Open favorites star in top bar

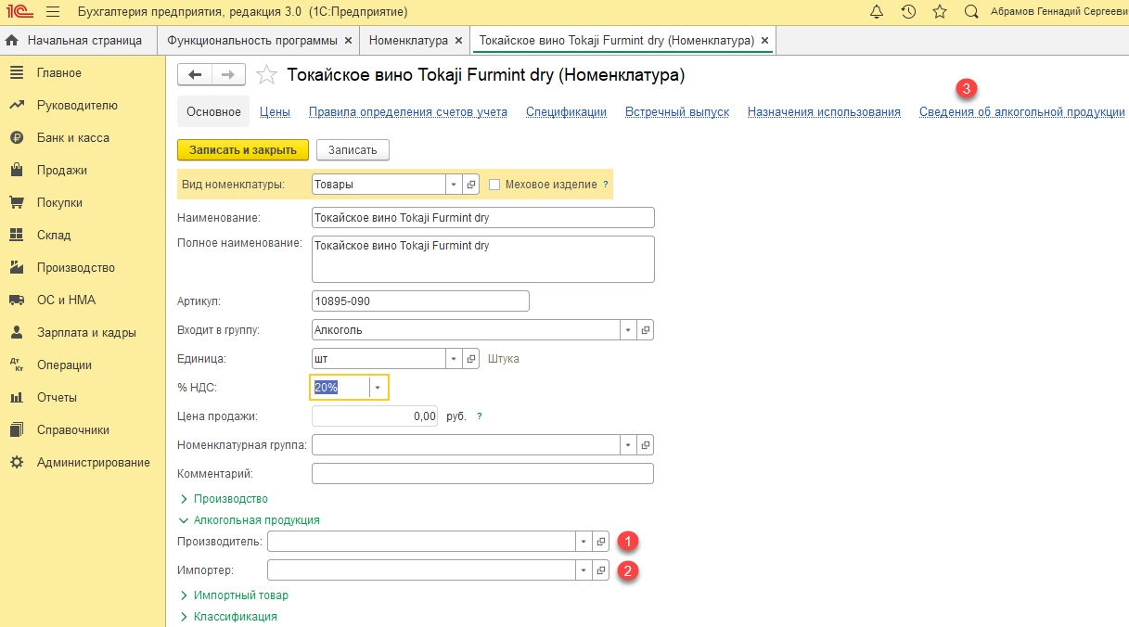(940, 12)
